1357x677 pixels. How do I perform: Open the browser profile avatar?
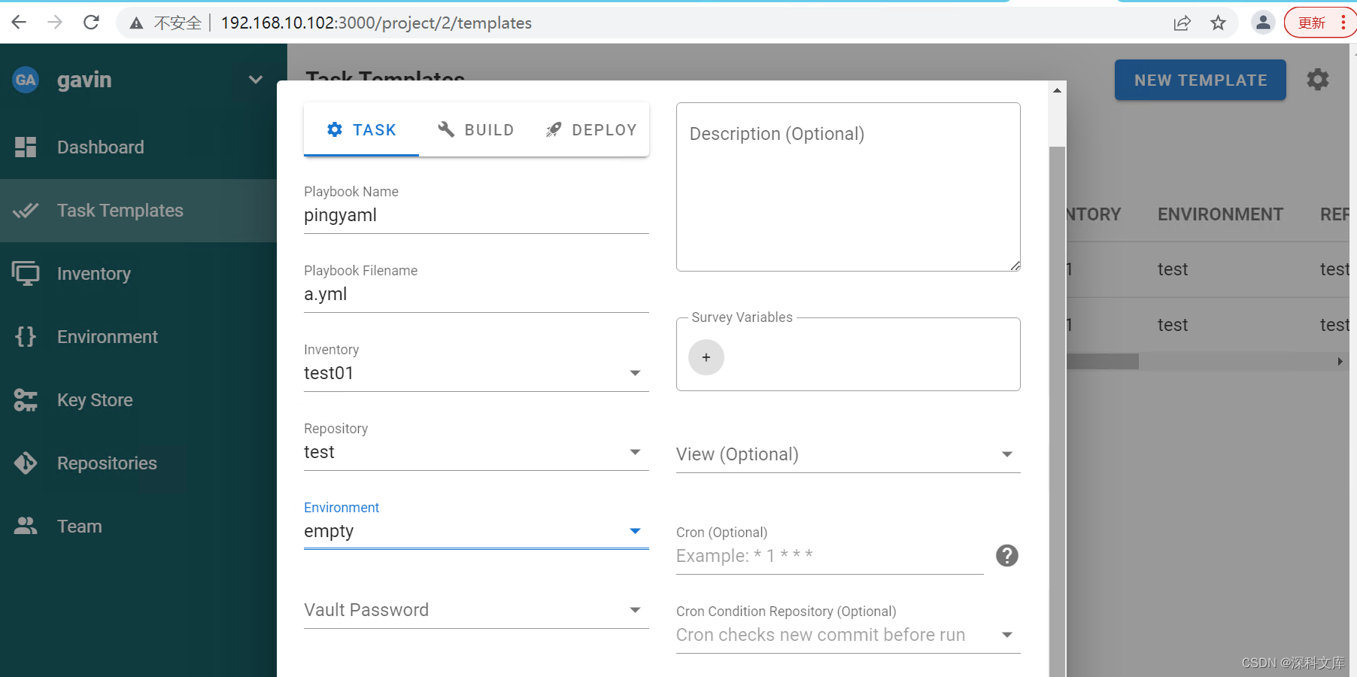point(1264,23)
